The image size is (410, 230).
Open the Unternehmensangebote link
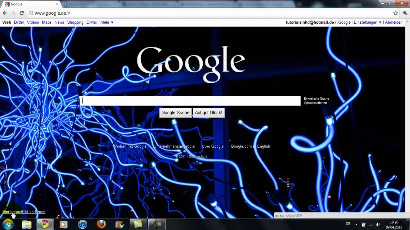(174, 146)
